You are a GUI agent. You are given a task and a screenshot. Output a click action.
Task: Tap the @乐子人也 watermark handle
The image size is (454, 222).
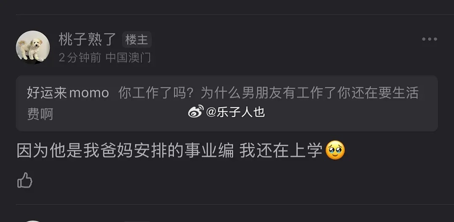235,112
